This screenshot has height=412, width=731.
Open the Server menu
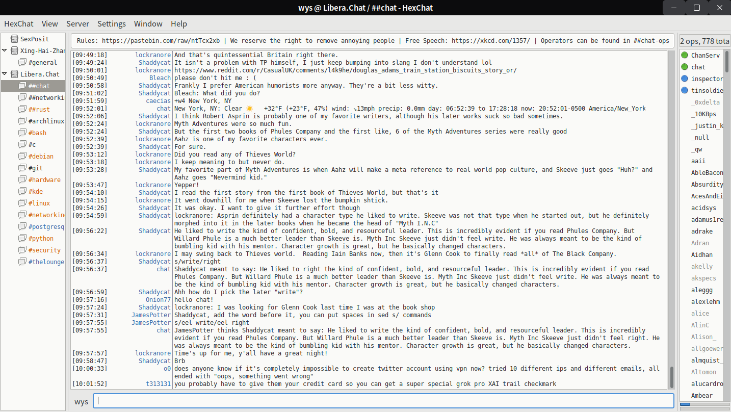coord(77,24)
